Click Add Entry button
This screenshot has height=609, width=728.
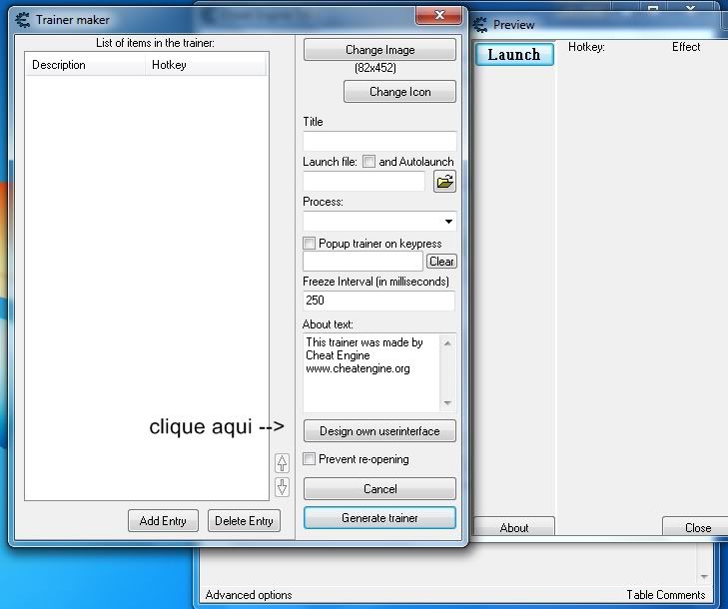click(x=163, y=521)
